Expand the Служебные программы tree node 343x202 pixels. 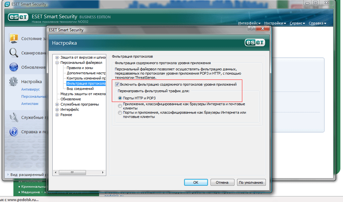[57, 104]
